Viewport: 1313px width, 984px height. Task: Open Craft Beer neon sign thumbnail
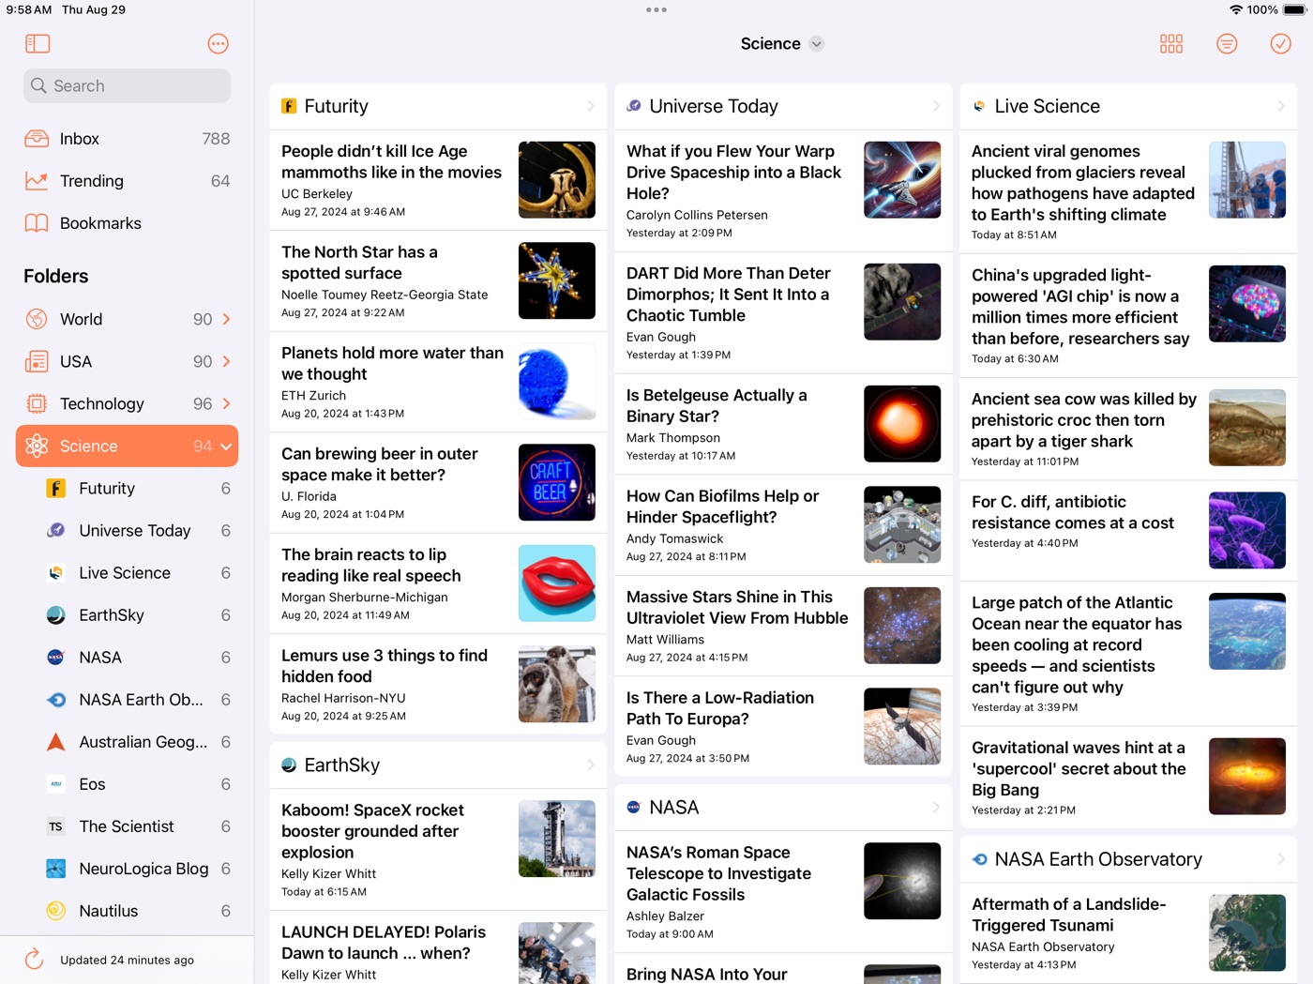point(557,482)
